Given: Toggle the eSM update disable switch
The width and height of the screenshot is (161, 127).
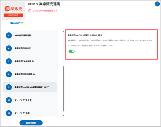Looking at the screenshot, I should [71, 51].
